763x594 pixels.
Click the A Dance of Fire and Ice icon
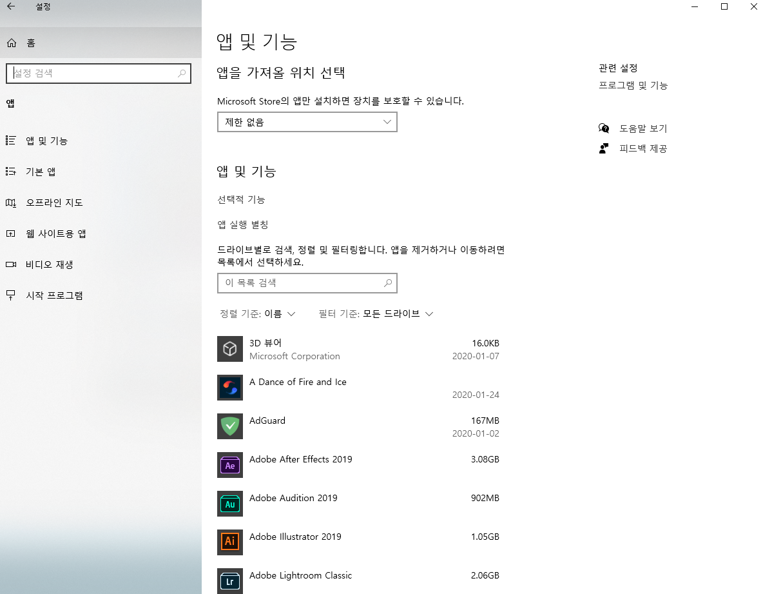pyautogui.click(x=229, y=388)
